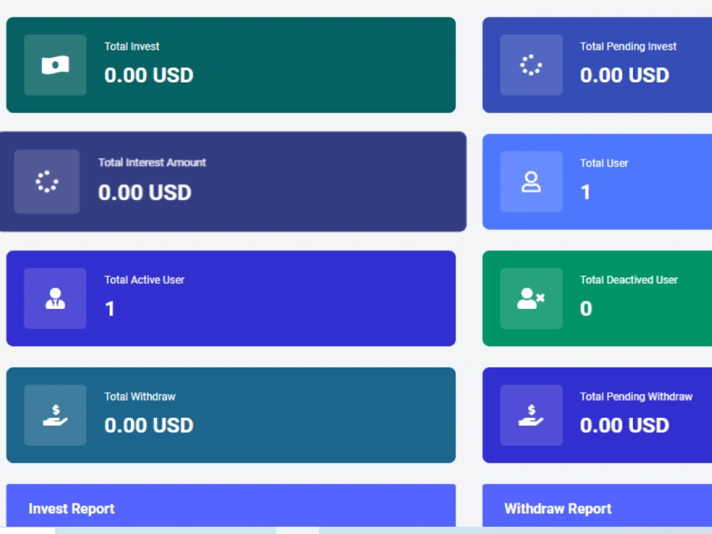
Task: Click the banknote icon on Total Invest card
Action: coord(55,65)
